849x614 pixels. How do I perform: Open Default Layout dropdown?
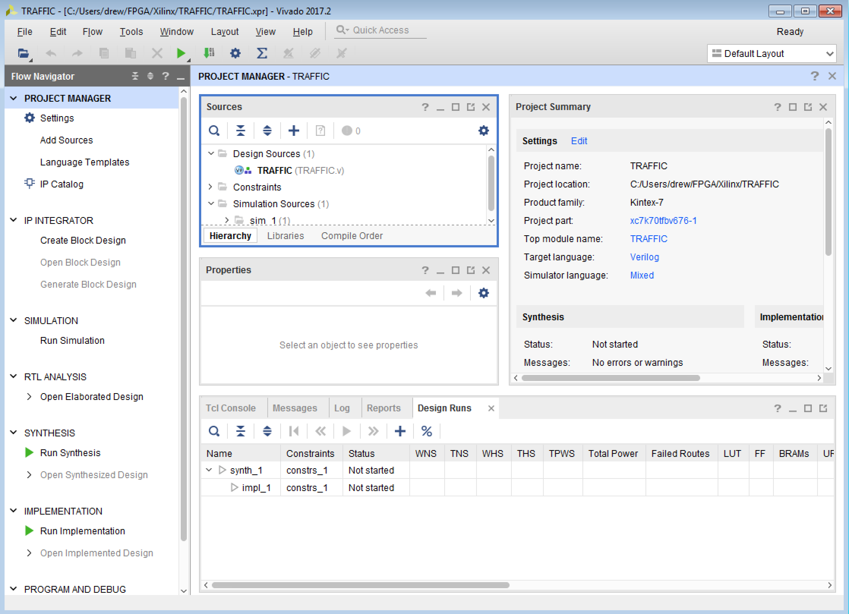(x=772, y=54)
